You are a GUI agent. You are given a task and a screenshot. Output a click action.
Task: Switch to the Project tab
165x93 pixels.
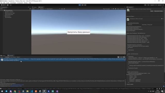pos(3,56)
